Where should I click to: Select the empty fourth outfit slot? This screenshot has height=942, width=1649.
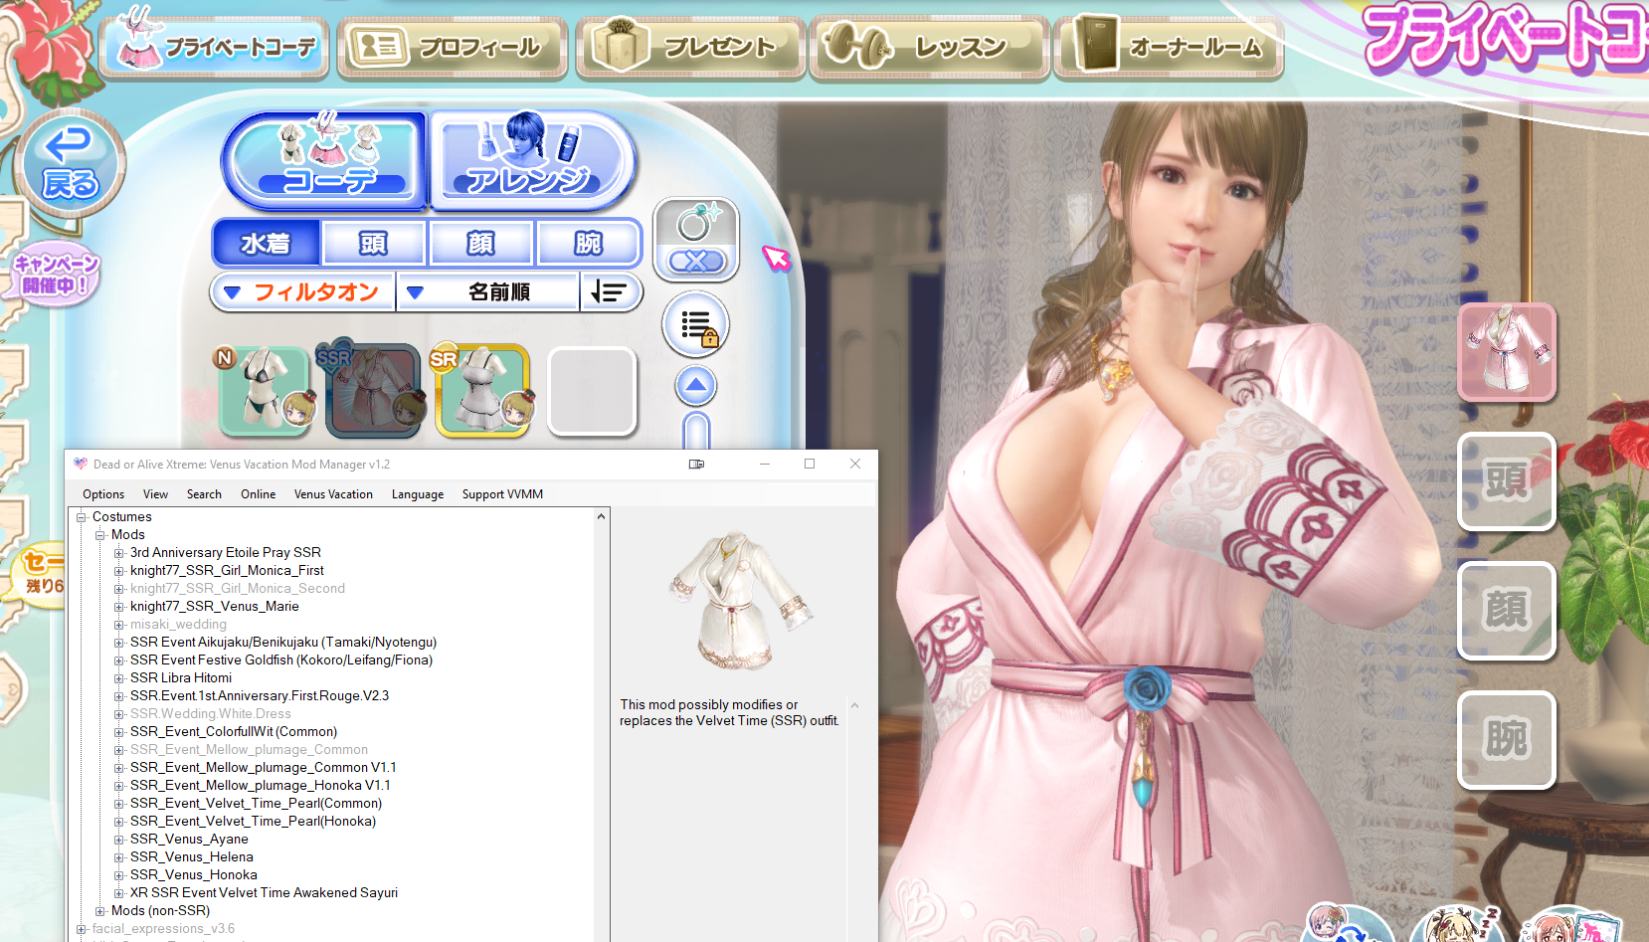(x=592, y=391)
